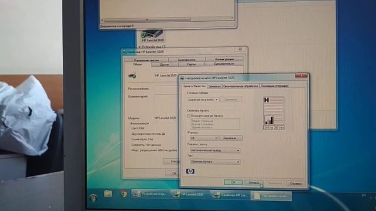Open the File Explorer taskbar icon
376x211 pixels.
pyautogui.click(x=108, y=194)
